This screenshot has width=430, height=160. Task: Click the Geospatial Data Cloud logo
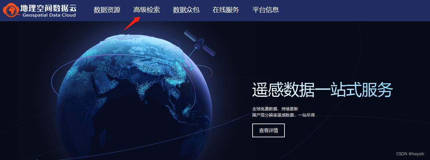pos(40,10)
